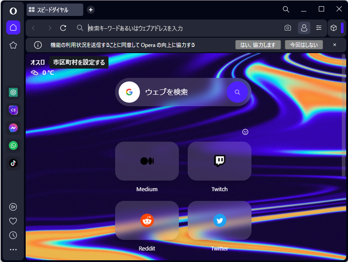This screenshot has width=348, height=262.
Task: Click the オスロ city name
Action: click(x=38, y=62)
